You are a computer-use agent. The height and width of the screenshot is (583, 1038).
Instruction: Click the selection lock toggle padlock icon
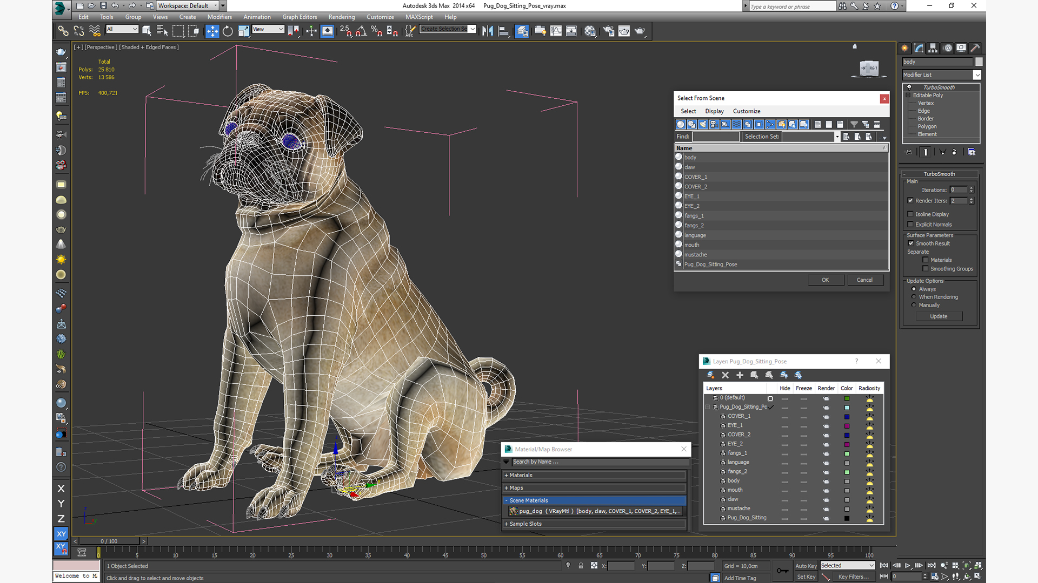(x=581, y=566)
